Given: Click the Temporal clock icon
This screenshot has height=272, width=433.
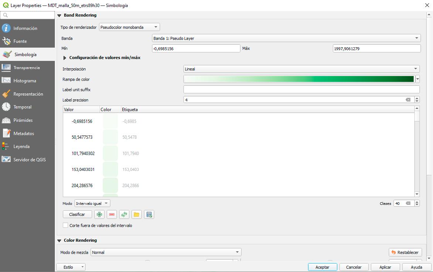Looking at the screenshot, I should click(x=6, y=107).
